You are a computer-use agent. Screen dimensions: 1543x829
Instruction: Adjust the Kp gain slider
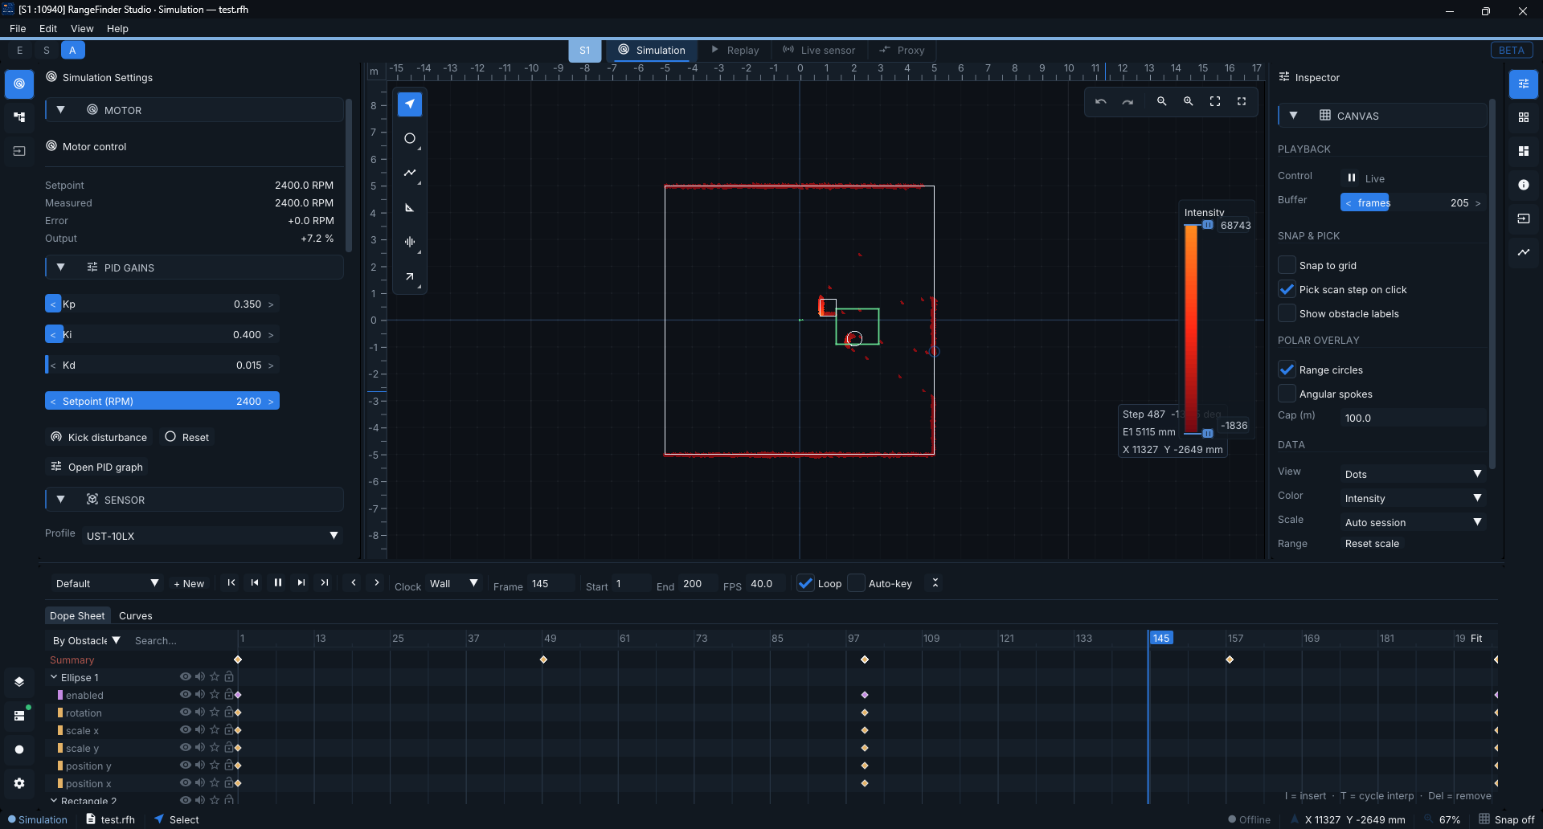pyautogui.click(x=162, y=304)
